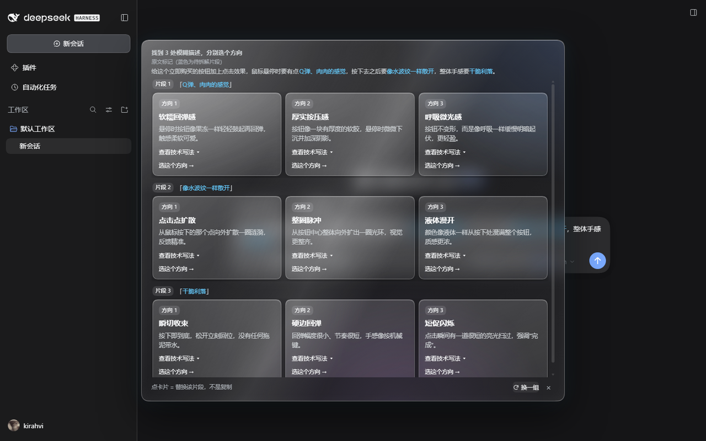Click highlighted phrase 像水波纹一样散开 in original text
This screenshot has height=441, width=706.
[x=410, y=72]
